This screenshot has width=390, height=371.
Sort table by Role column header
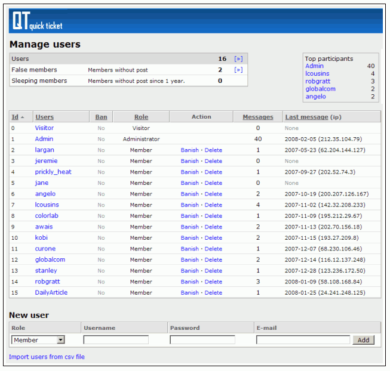[x=141, y=117]
